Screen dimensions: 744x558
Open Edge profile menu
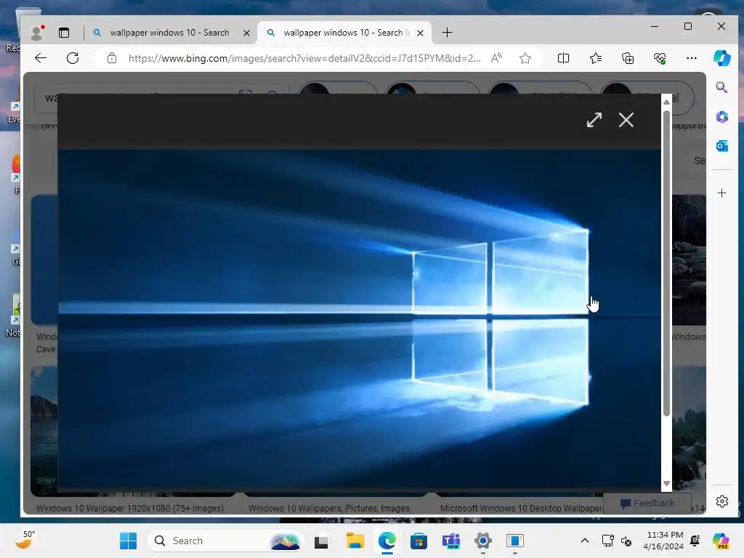click(x=37, y=32)
